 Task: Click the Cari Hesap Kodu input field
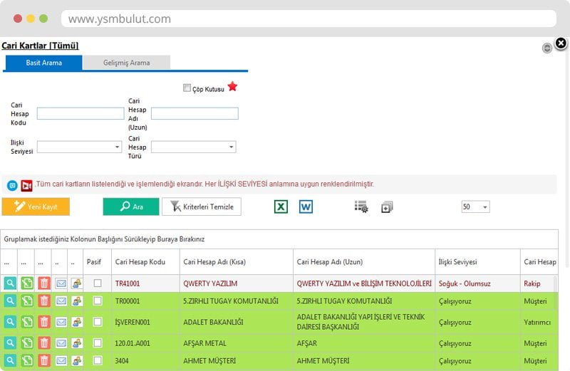pyautogui.click(x=81, y=113)
